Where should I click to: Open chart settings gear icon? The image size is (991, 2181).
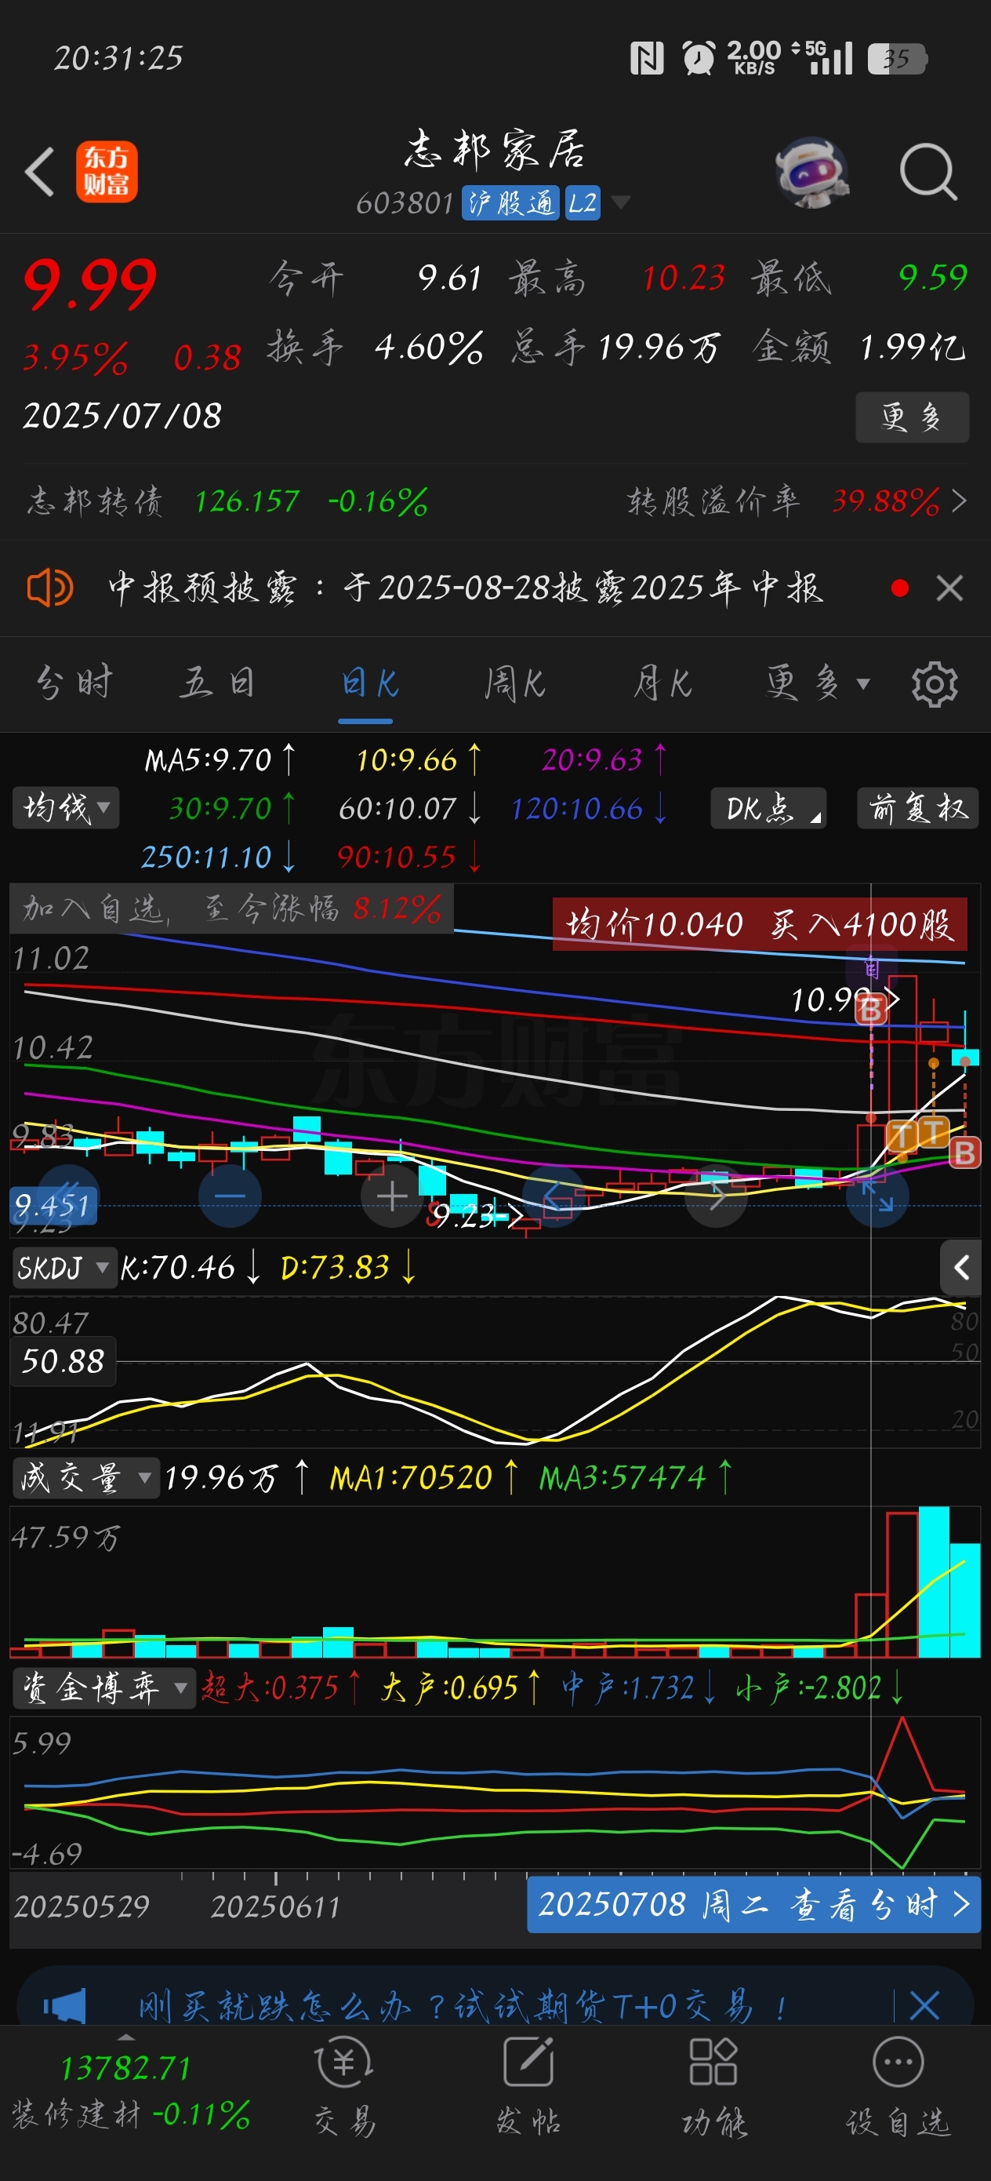(x=935, y=683)
